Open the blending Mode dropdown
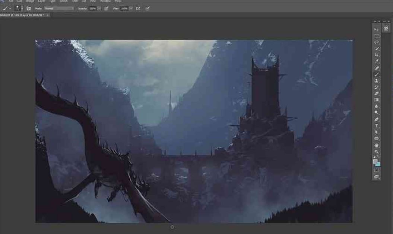393x234 pixels. coord(59,8)
